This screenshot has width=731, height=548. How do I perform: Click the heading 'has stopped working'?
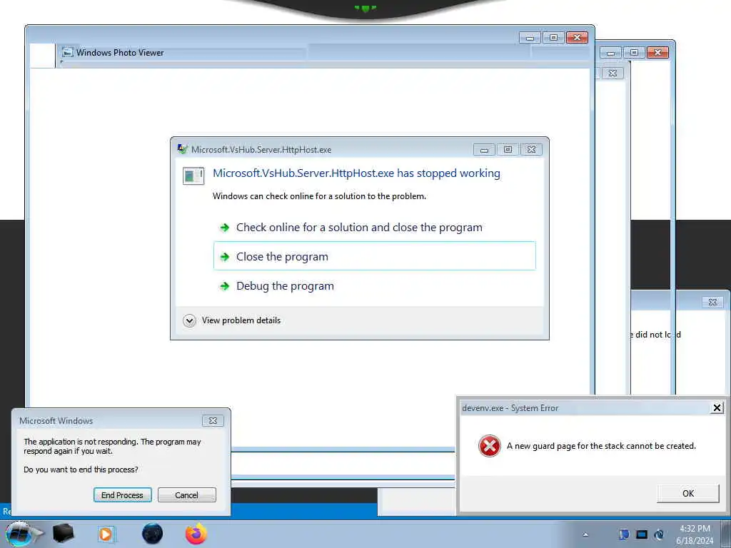356,173
